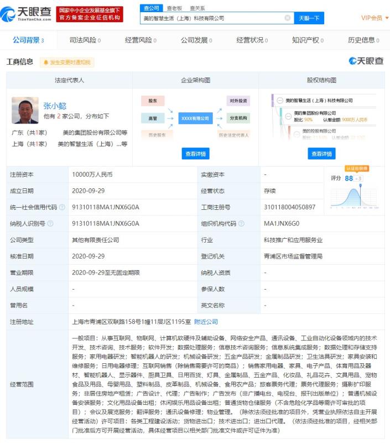Click 查看详情 under 企业架构图
Image resolution: width=390 pixels, height=443 pixels.
coord(195,153)
